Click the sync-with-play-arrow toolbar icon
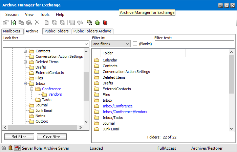The height and width of the screenshot is (152, 237). [x=55, y=23]
